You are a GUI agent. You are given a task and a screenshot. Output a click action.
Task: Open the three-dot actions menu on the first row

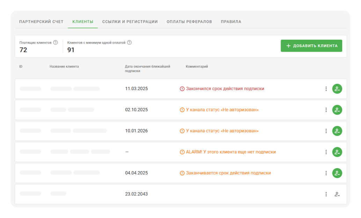[326, 88]
